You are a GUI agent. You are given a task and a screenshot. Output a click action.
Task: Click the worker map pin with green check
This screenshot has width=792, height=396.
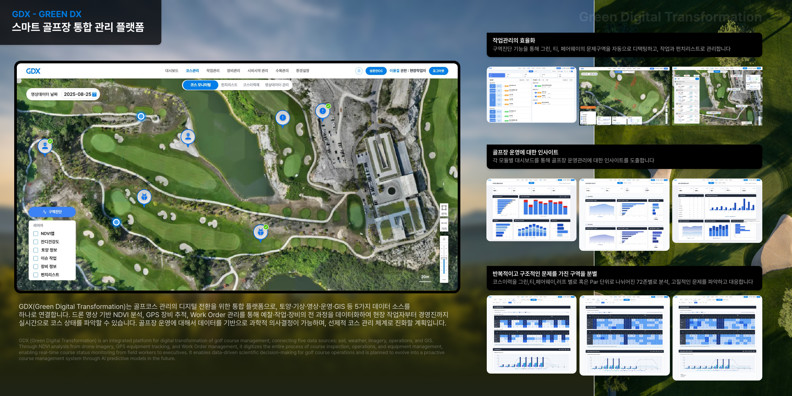45,146
